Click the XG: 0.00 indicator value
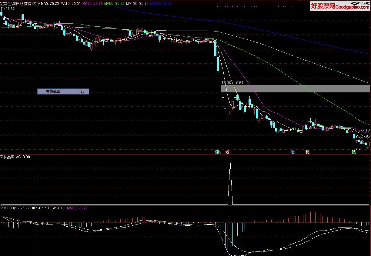Viewport: 371px width, 256px height. [23, 157]
